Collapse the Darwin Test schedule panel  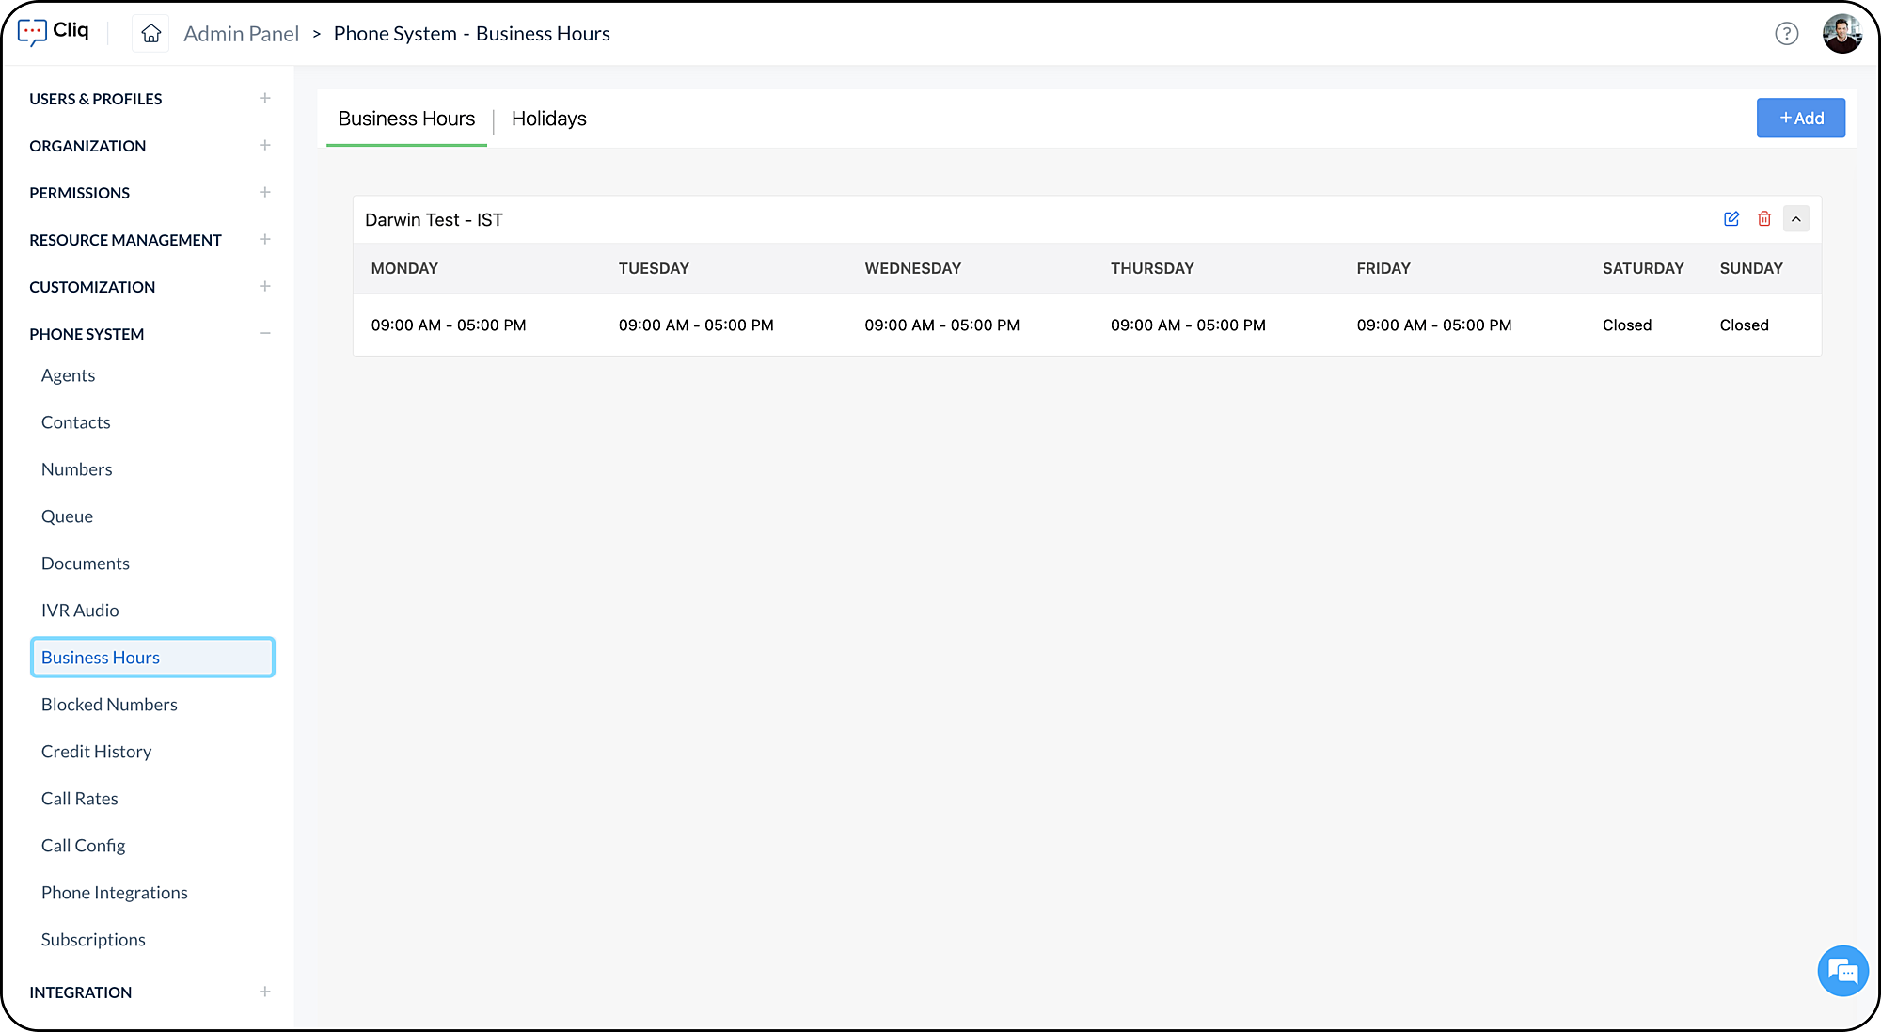1795,219
